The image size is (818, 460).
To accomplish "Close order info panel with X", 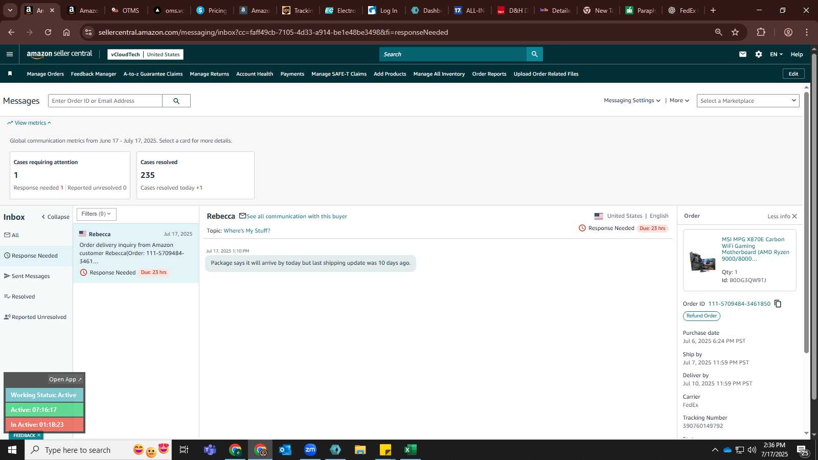I will pos(794,216).
